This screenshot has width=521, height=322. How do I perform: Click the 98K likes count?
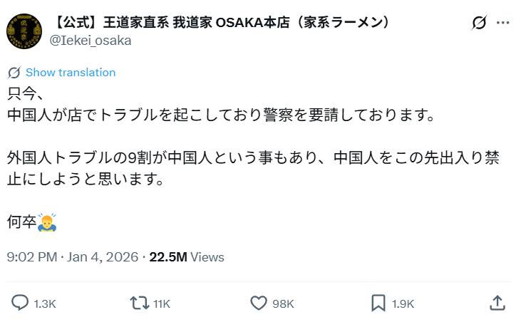283,303
